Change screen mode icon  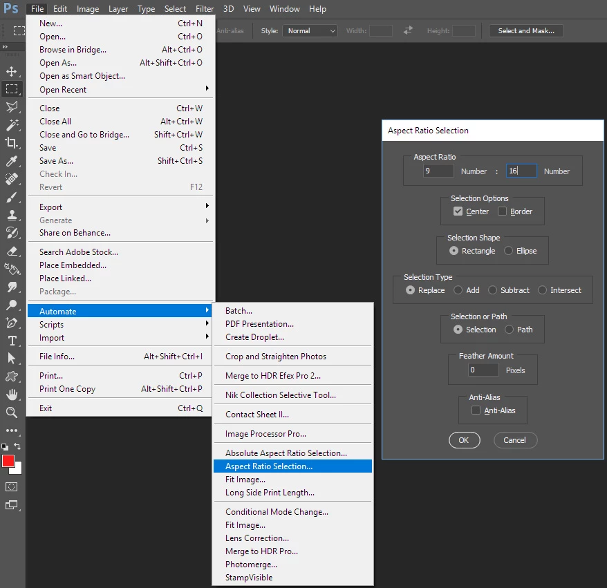[x=12, y=505]
